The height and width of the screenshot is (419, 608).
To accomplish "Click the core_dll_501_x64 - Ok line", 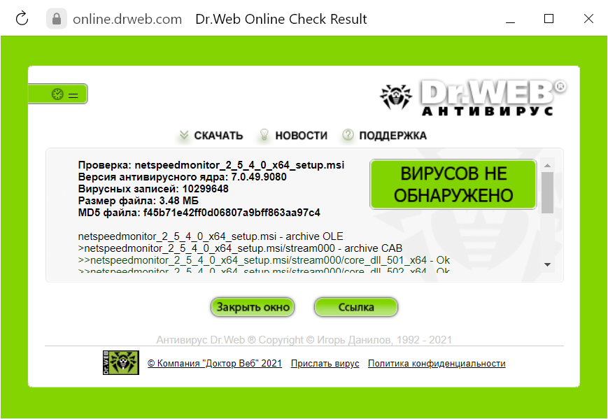I will [264, 260].
